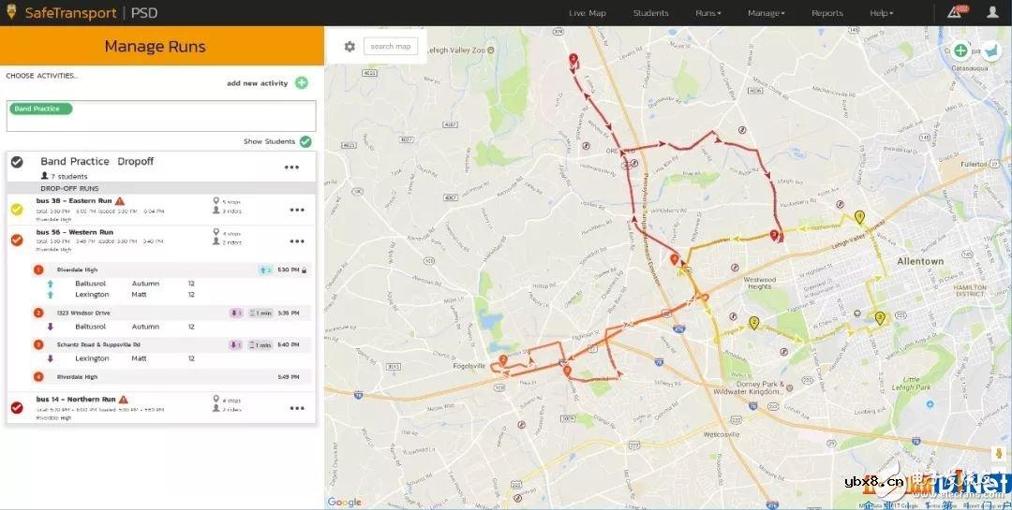Image resolution: width=1012 pixels, height=510 pixels.
Task: Open Band Practice Dropoff three-dot options
Action: coord(292,168)
